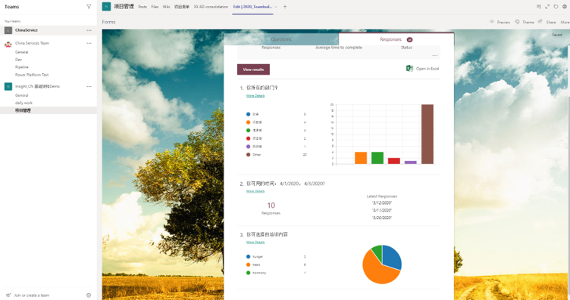Add a new tab with the plus icon
The image size is (570, 300).
click(x=285, y=7)
